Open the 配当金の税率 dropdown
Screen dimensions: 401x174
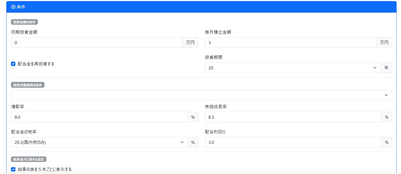99,142
